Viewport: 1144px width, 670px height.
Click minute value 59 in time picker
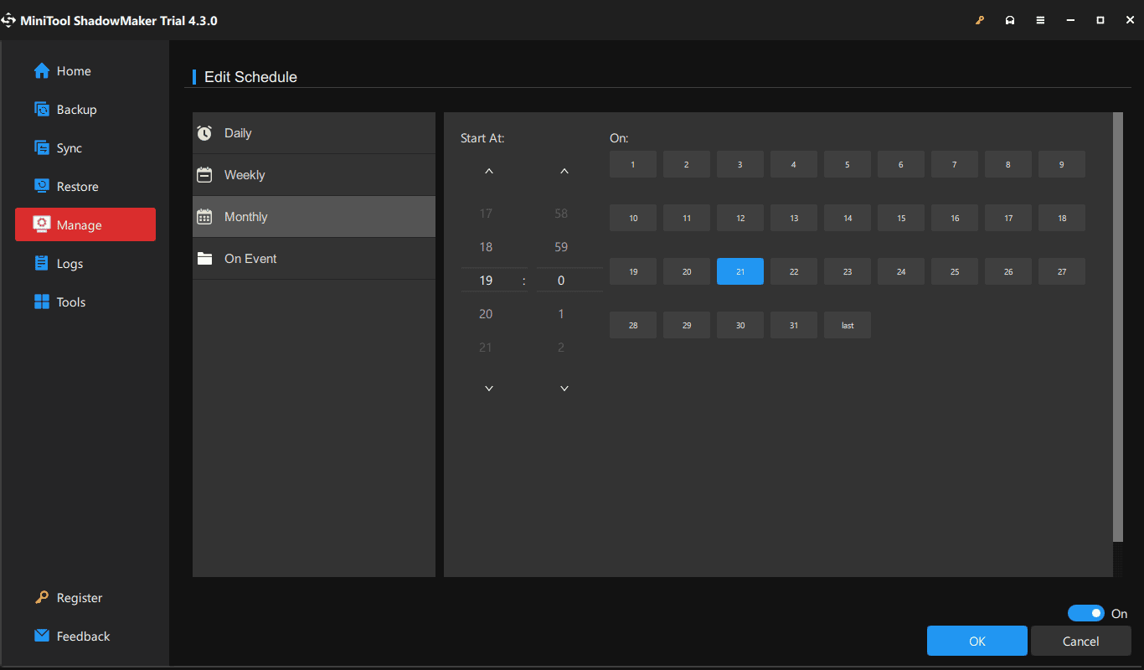click(561, 247)
